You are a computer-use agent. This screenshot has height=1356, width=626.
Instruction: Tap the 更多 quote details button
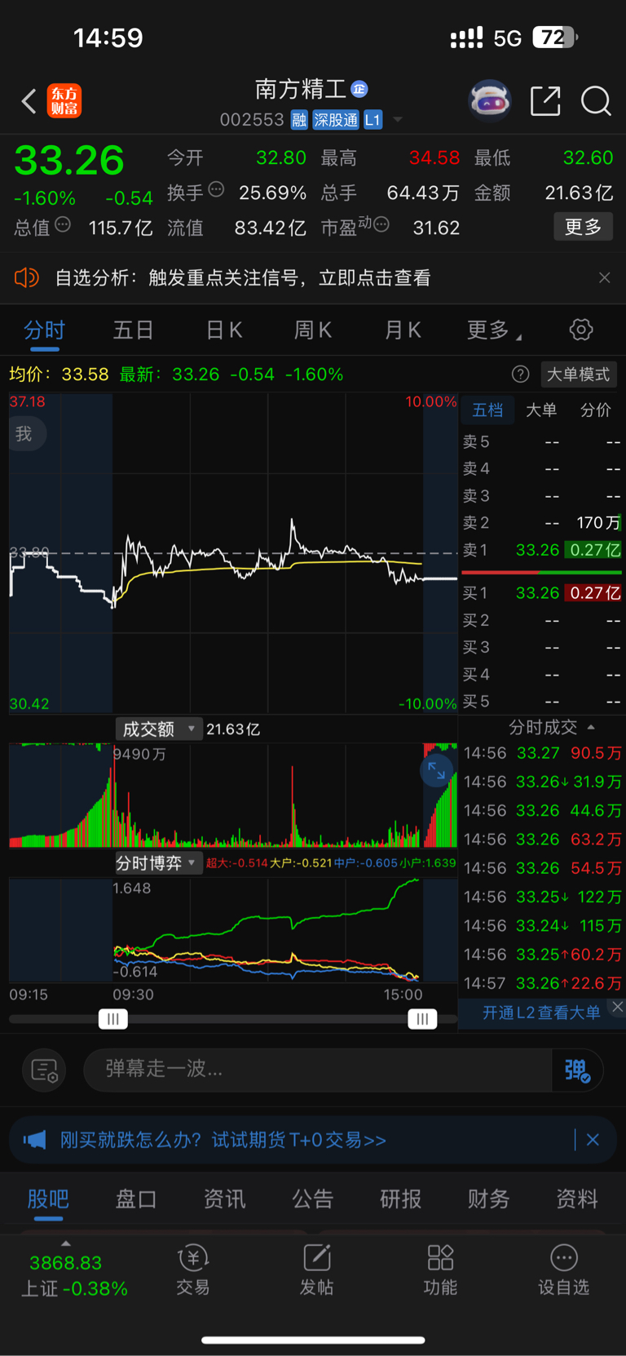(x=584, y=227)
